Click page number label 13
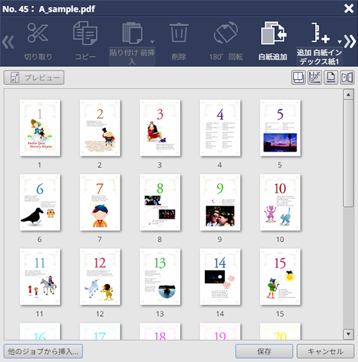The height and width of the screenshot is (362, 358). [x=160, y=314]
